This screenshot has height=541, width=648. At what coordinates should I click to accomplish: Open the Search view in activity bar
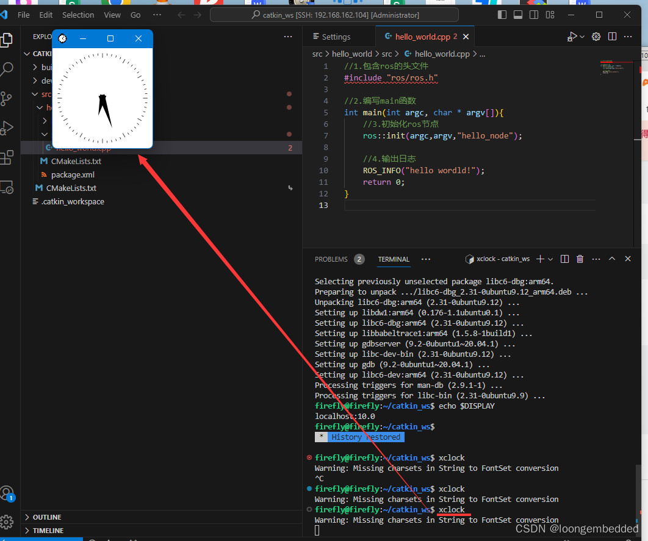(7, 69)
